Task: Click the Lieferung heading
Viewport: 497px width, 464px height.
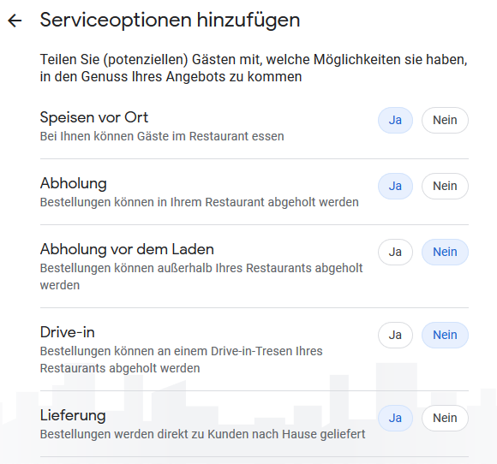Action: pyautogui.click(x=73, y=415)
